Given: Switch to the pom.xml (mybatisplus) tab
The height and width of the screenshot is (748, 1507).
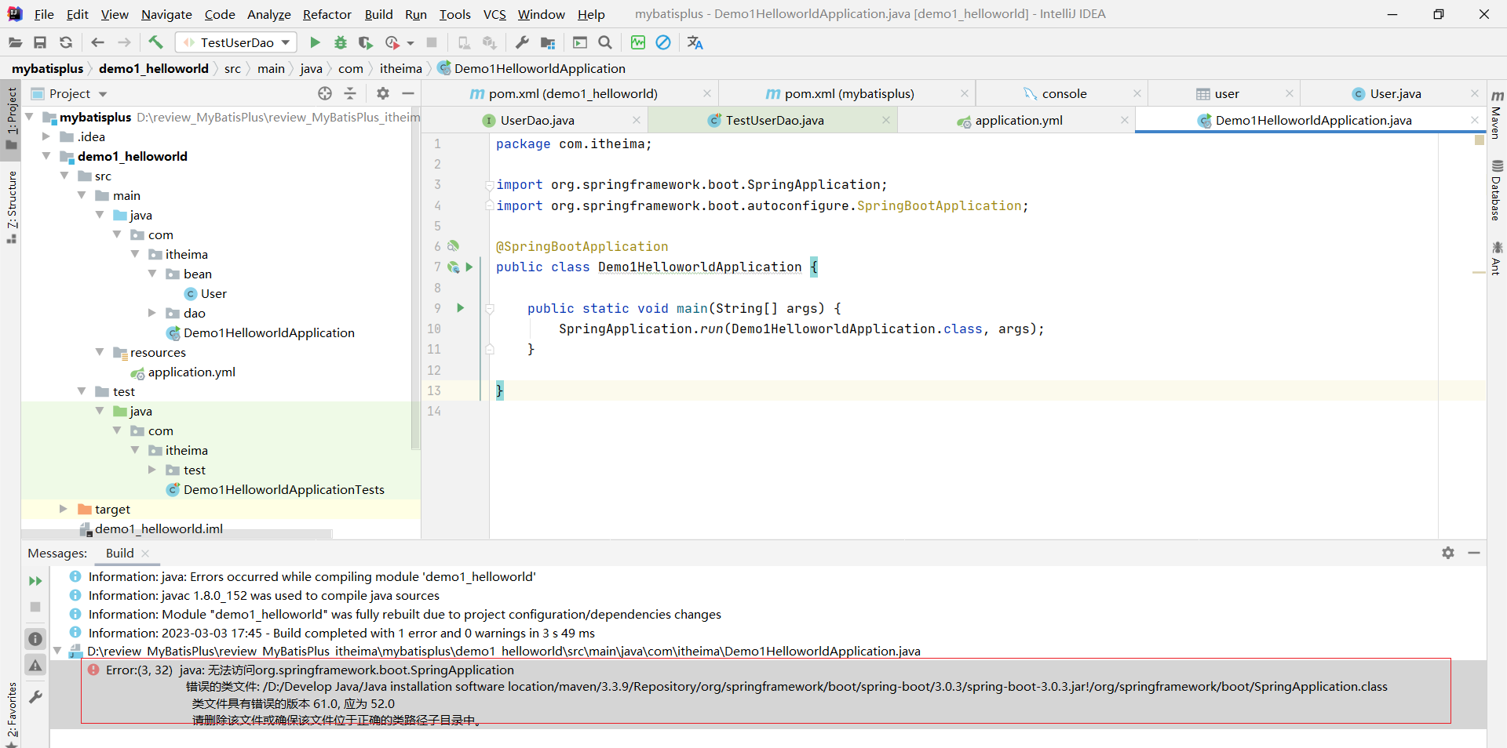Looking at the screenshot, I should pyautogui.click(x=849, y=93).
